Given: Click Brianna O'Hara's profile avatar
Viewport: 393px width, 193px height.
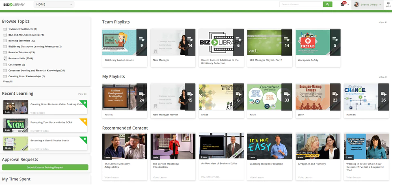Looking at the screenshot, I should (356, 4).
